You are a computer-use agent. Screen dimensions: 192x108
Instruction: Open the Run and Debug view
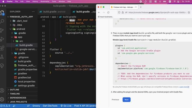click(2, 39)
